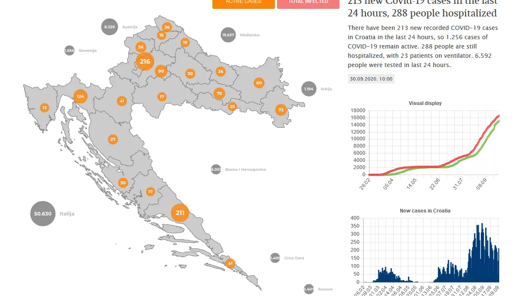Select the 90 cases map marker
Image resolution: width=527 pixels, height=296 pixels.
pyautogui.click(x=161, y=71)
